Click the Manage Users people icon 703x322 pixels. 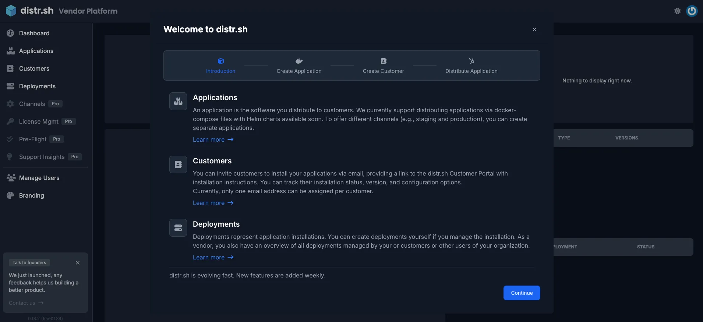[x=11, y=178]
